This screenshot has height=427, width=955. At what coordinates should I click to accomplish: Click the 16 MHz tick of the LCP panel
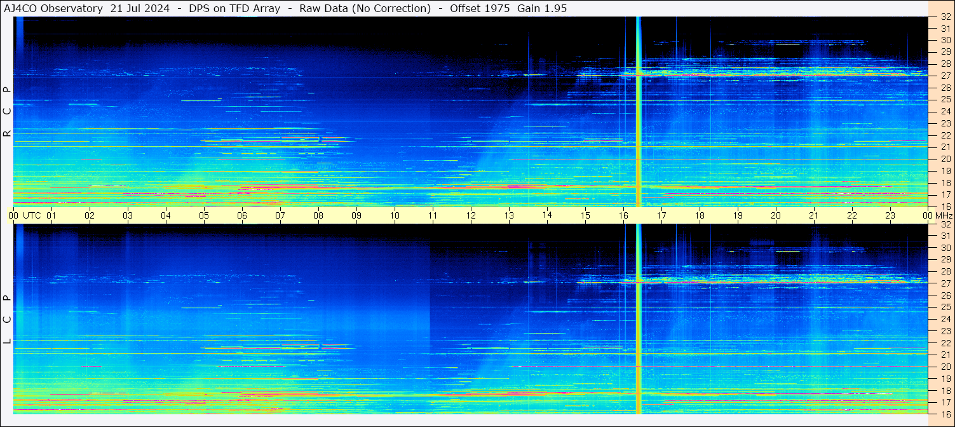(945, 414)
